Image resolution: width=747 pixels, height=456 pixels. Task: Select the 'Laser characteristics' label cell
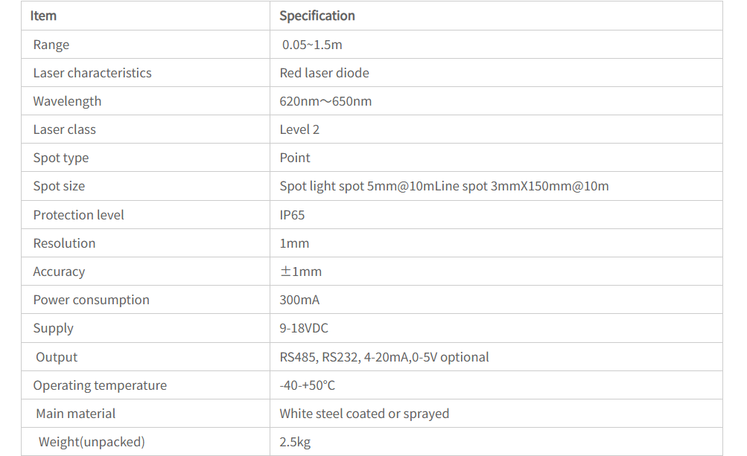click(92, 73)
